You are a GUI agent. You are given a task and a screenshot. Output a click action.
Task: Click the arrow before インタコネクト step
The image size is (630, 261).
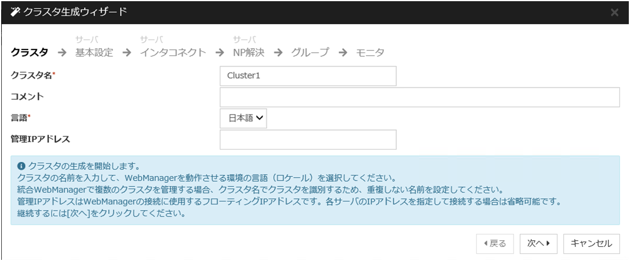pos(126,52)
